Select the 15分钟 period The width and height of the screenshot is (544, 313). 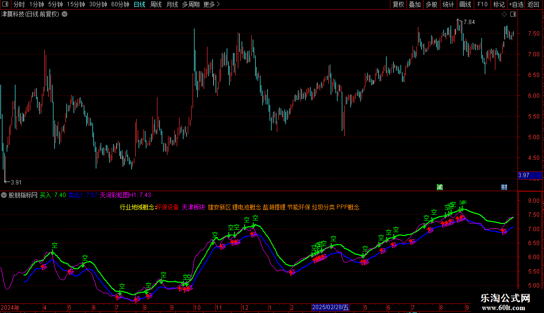pyautogui.click(x=76, y=4)
